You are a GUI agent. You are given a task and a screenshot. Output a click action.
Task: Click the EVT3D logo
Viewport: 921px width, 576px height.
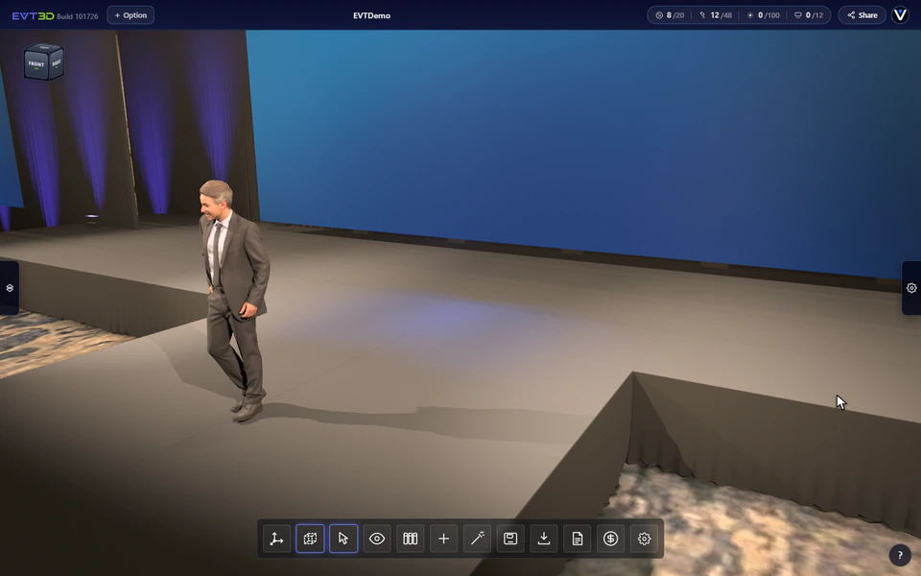[x=33, y=16]
